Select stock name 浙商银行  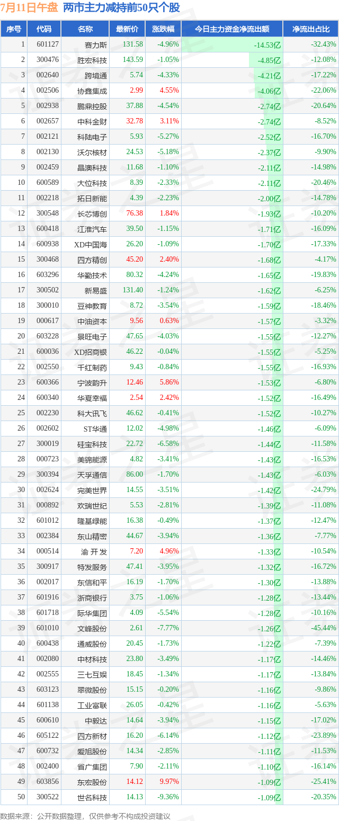coord(92,597)
